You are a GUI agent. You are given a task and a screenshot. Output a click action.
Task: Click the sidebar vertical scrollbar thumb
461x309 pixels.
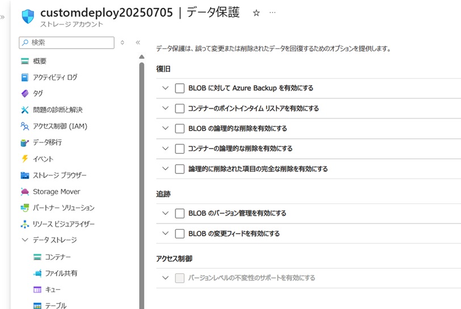(x=142, y=185)
